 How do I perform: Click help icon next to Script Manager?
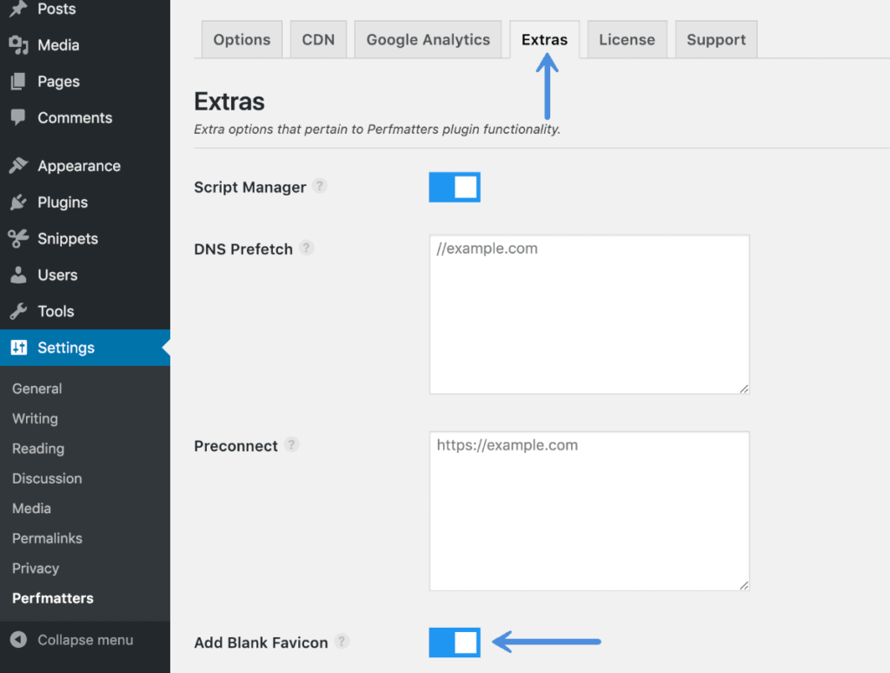(x=320, y=186)
